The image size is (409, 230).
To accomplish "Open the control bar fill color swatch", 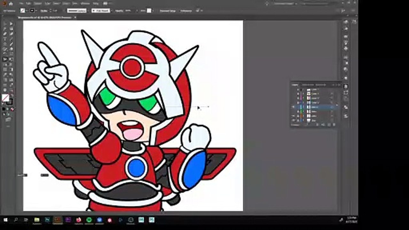I will pos(23,11).
